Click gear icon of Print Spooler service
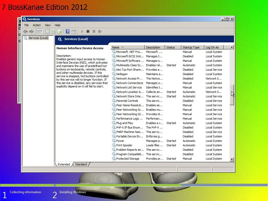The width and height of the screenshot is (268, 201). [x=114, y=145]
